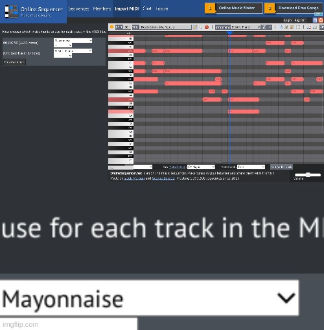The image size is (324, 330).
Task: Open the Forum menu item
Action: point(162,9)
